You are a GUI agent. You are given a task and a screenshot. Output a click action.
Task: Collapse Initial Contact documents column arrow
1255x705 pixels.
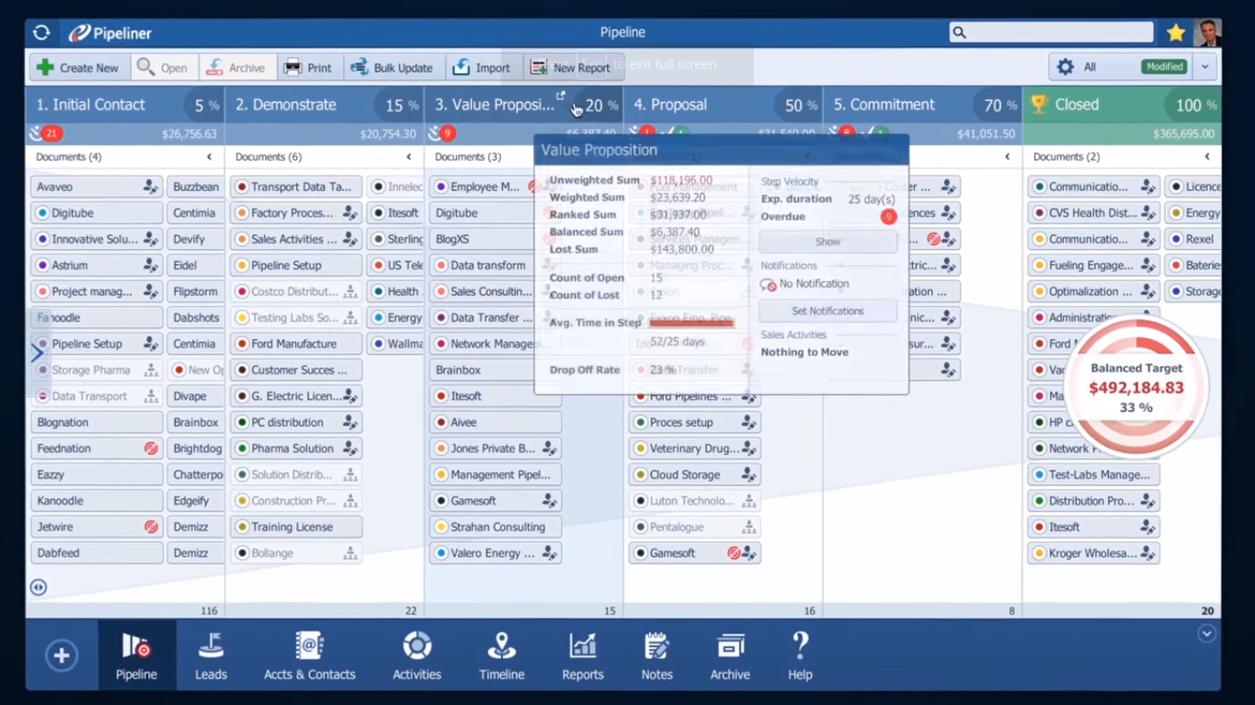point(210,157)
